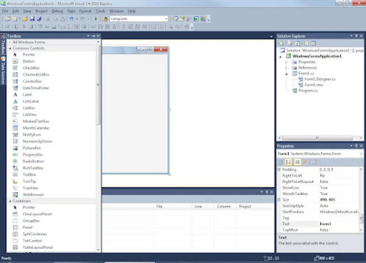366x263 pixels.
Task: Select the TreeView control in Toolbox
Action: pos(30,188)
